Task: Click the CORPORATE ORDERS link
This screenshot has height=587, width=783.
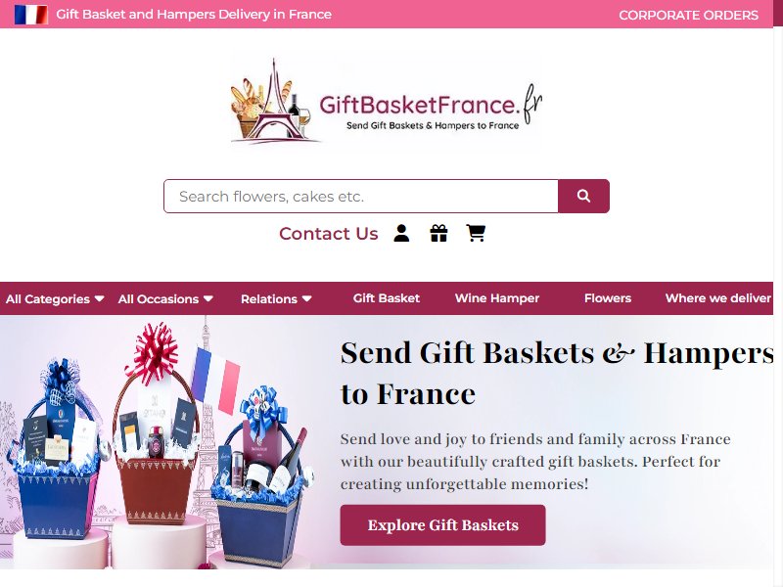Action: point(689,15)
